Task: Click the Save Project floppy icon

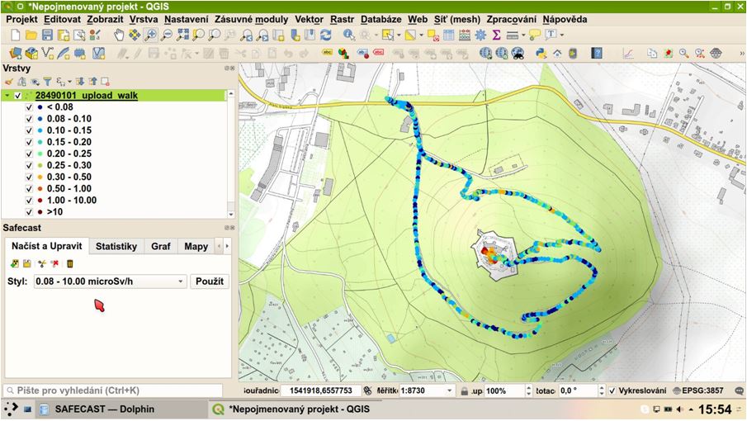Action: [x=47, y=35]
